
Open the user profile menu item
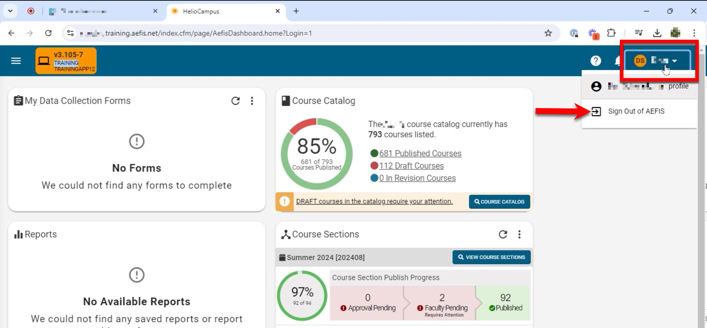pos(639,86)
